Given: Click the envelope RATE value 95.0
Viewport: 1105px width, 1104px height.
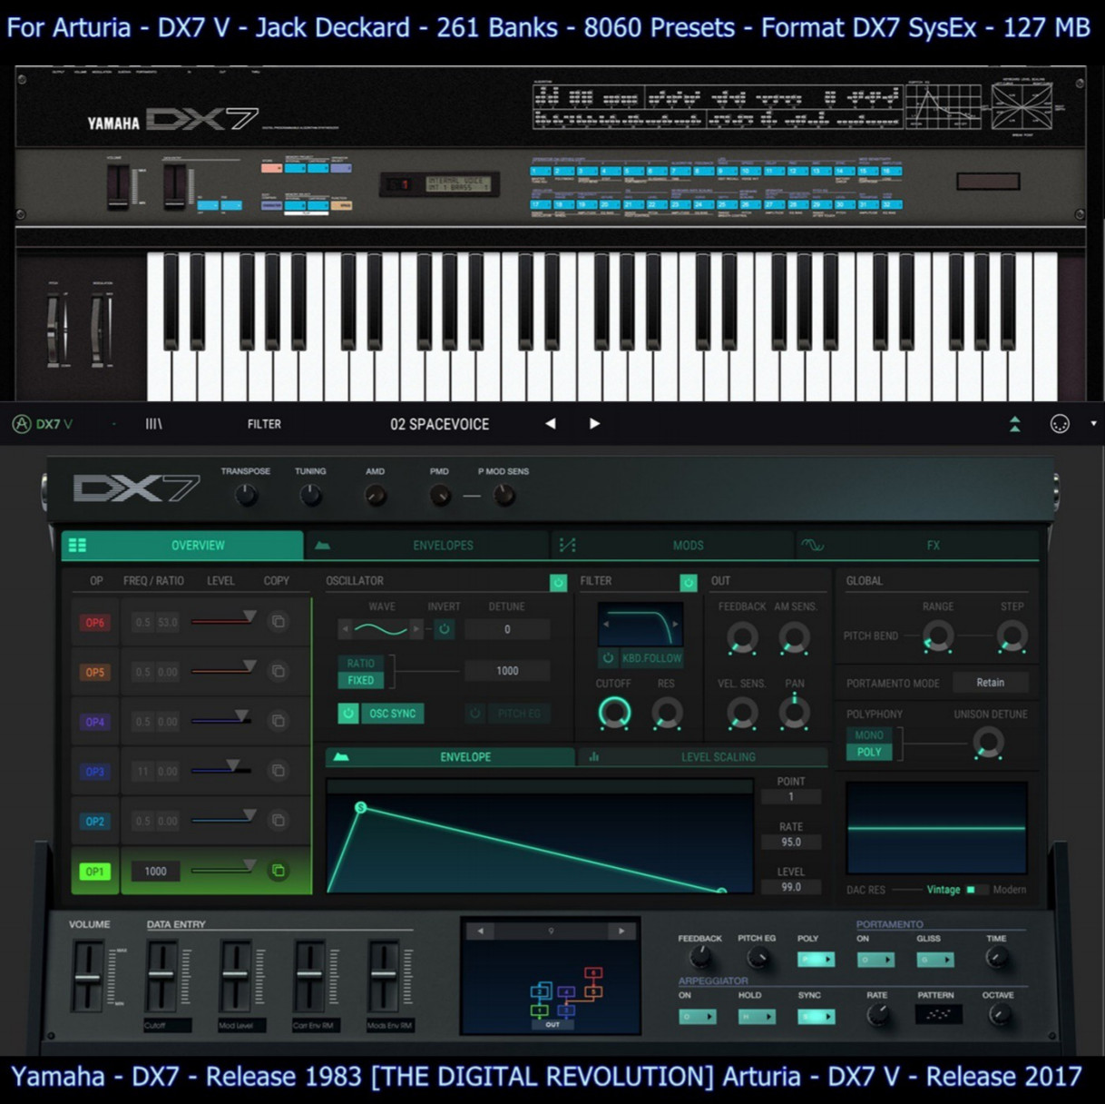Looking at the screenshot, I should 791,842.
